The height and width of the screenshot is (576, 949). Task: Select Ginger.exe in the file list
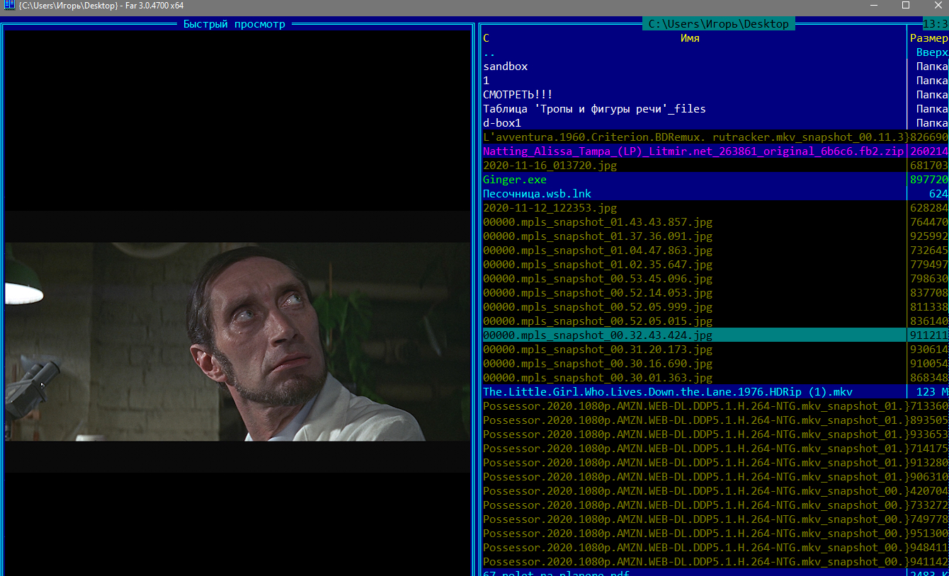(x=514, y=180)
